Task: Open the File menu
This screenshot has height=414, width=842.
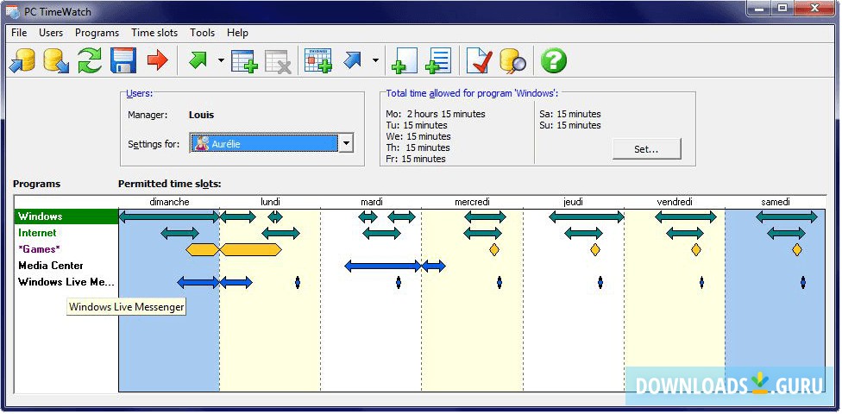Action: point(19,33)
